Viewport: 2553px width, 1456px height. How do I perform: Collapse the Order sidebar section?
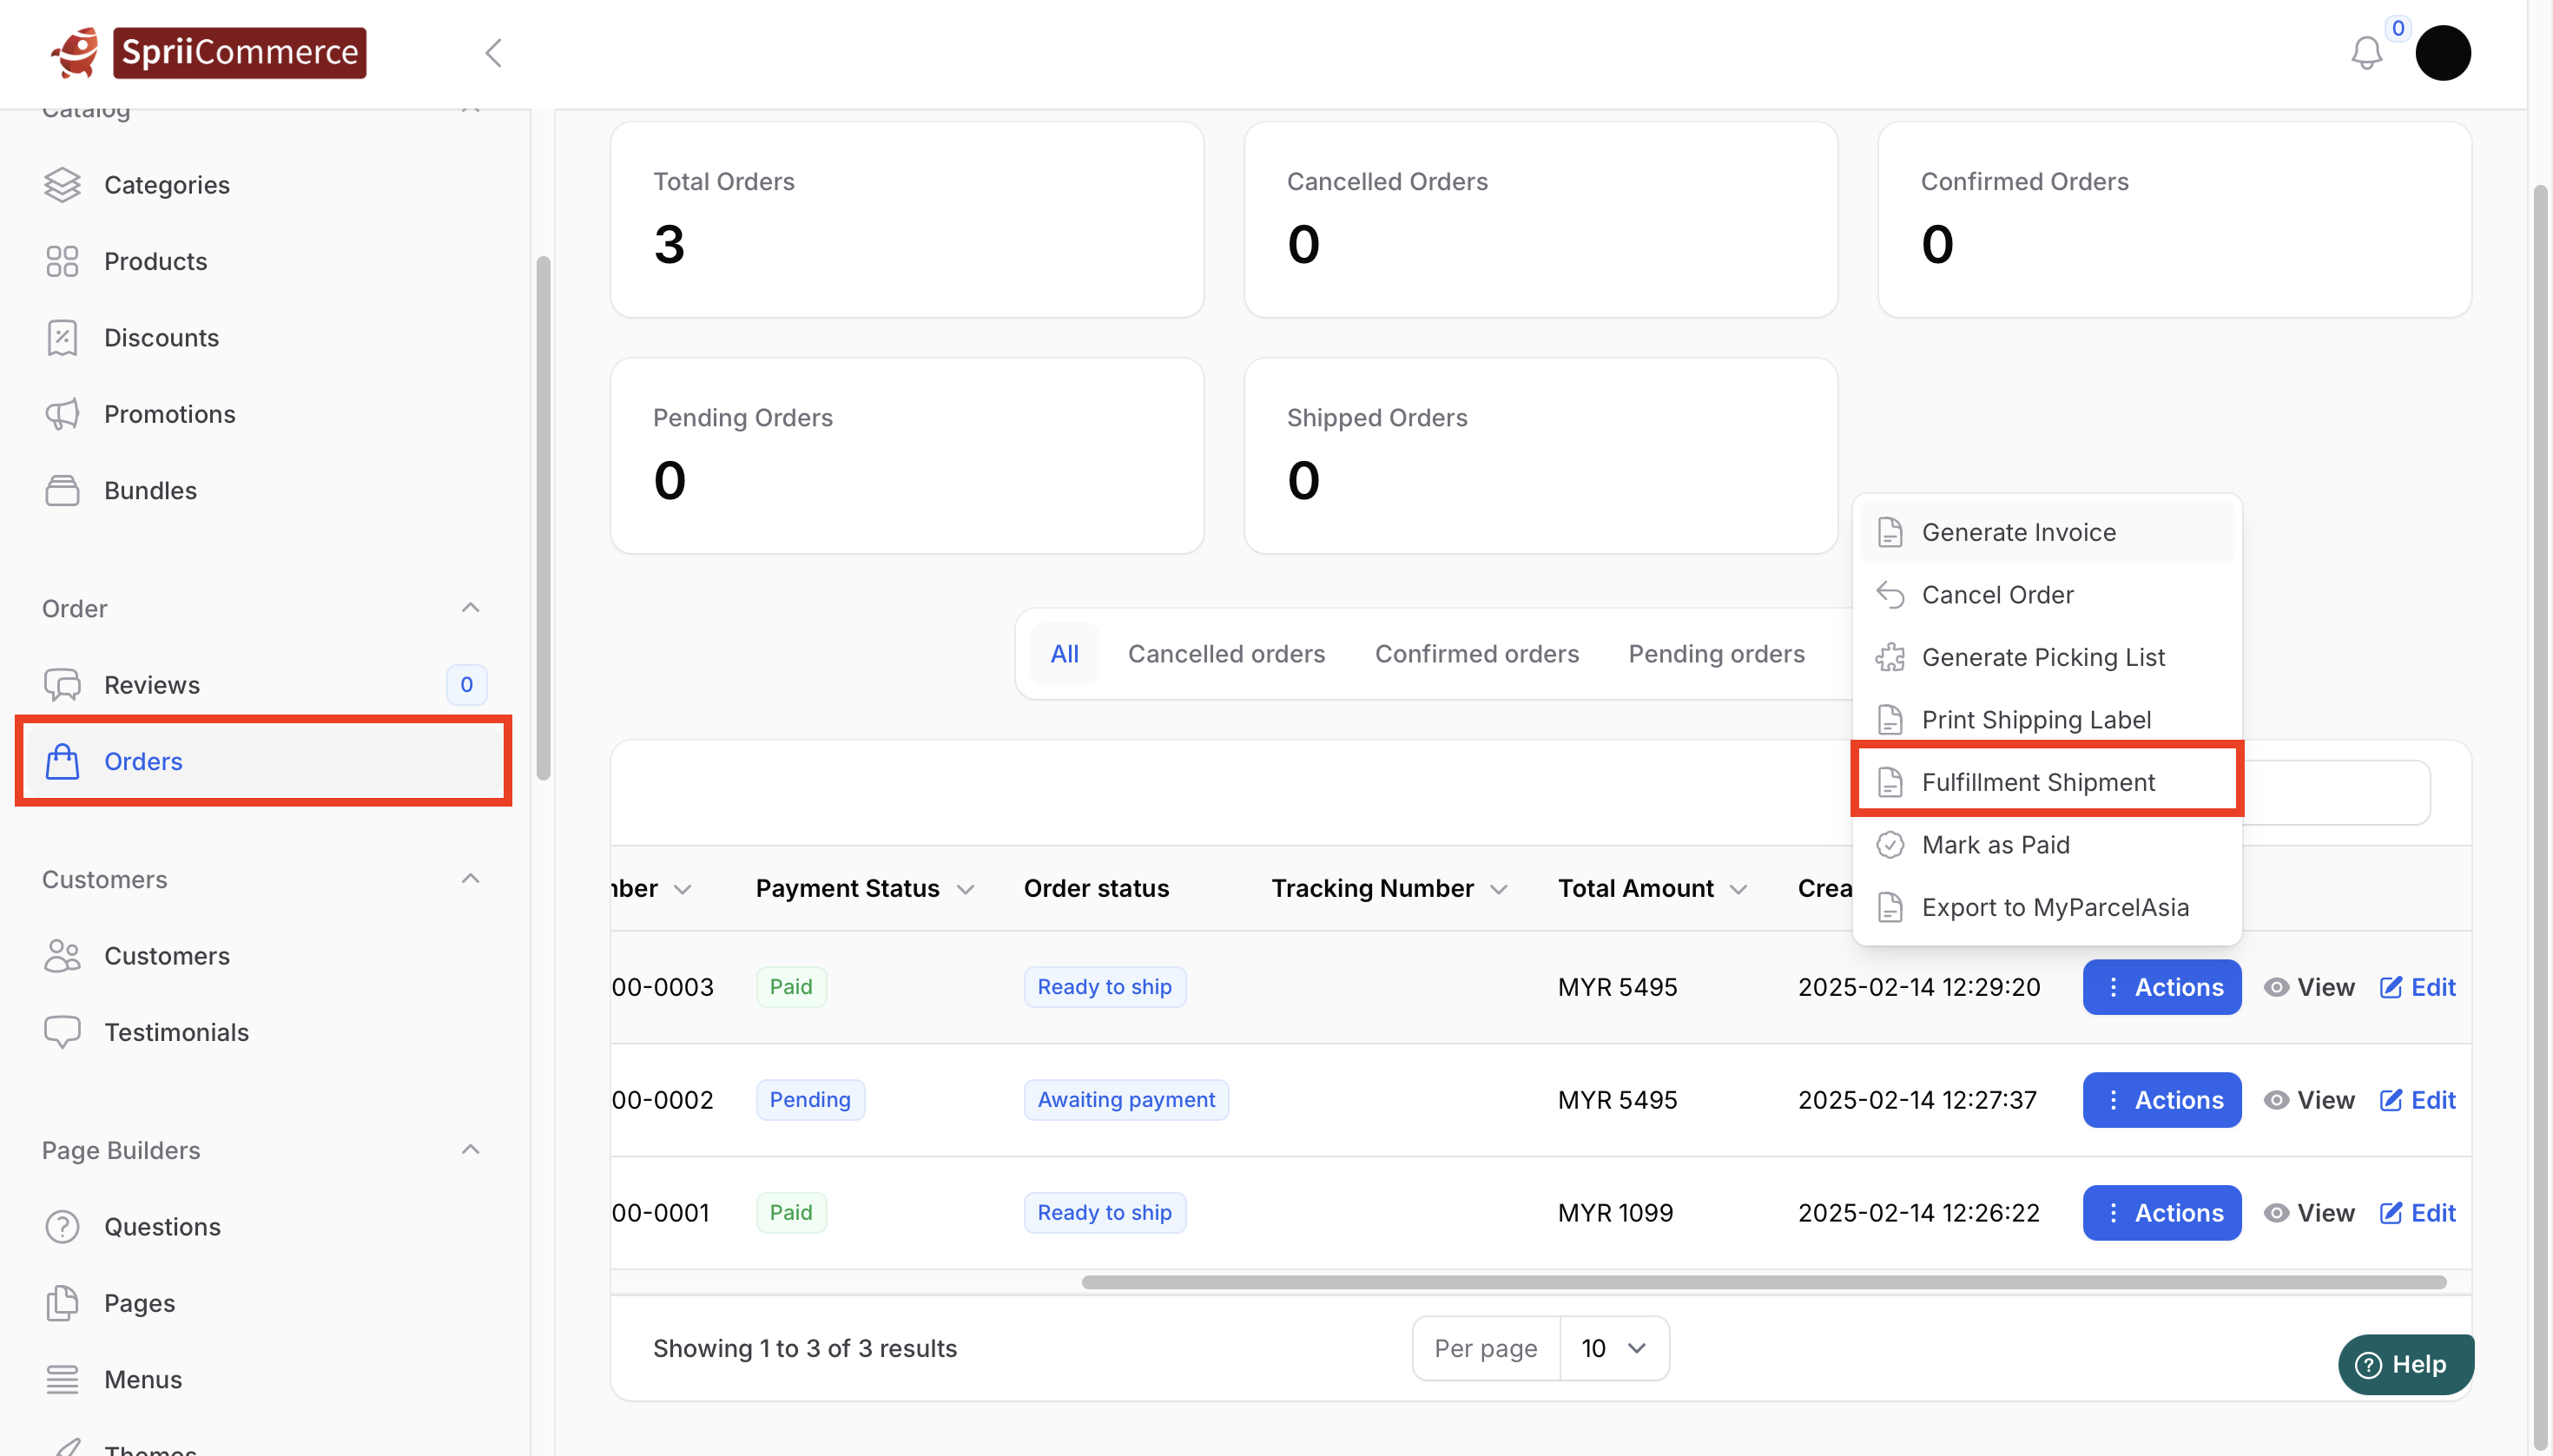click(470, 608)
